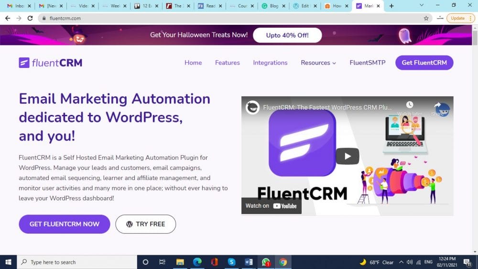Viewport: 478px width, 269px height.
Task: Click the Upto 40% Off! banner button
Action: point(287,35)
